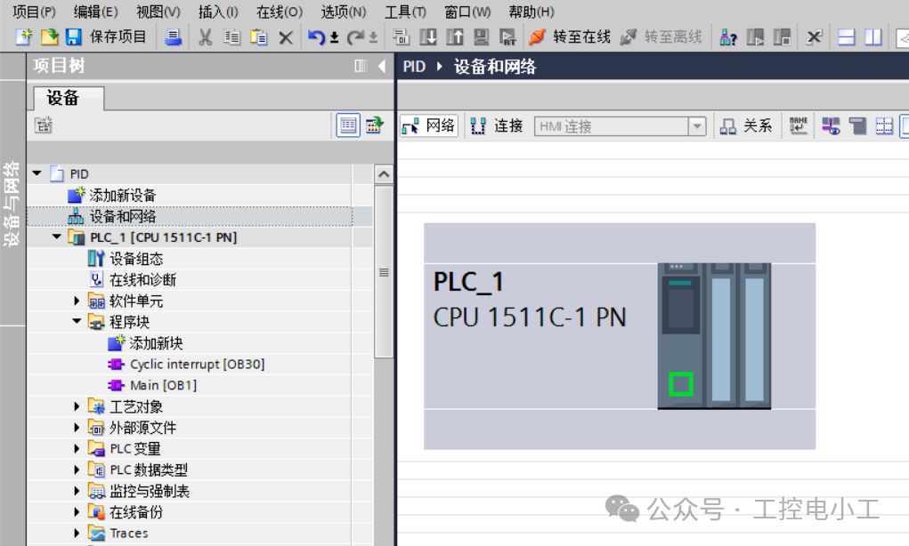Expand the 软件单元 folder

76,301
